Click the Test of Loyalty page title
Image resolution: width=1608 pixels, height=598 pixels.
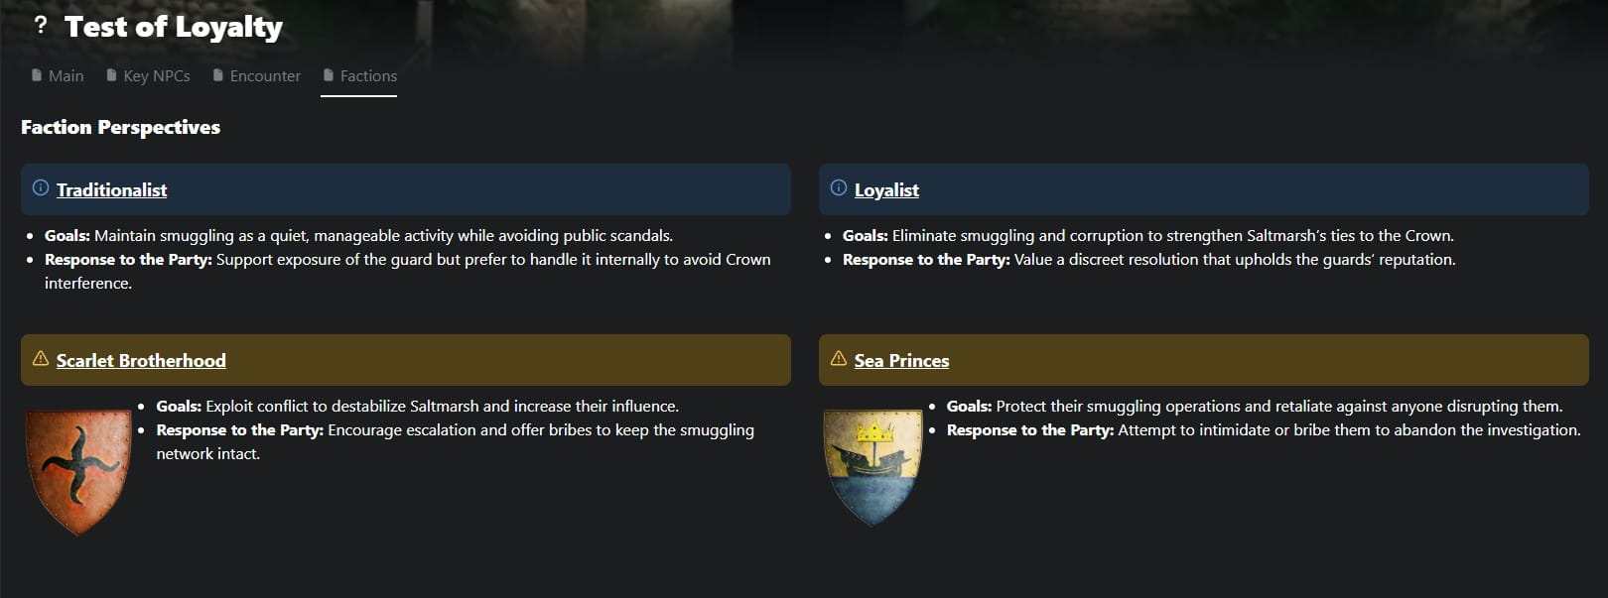[x=174, y=27]
